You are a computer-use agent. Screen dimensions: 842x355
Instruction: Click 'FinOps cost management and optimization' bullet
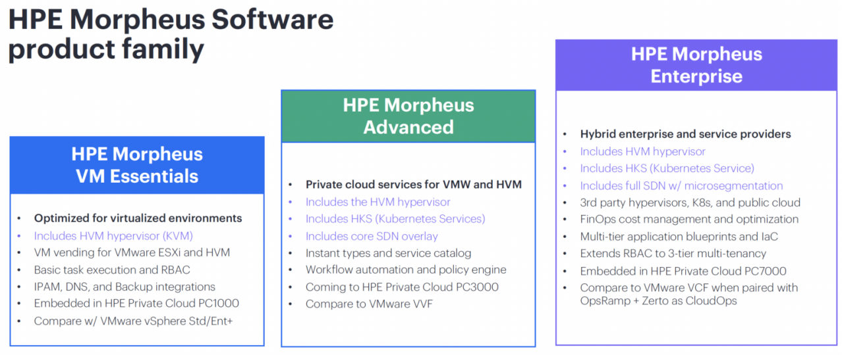(x=689, y=220)
